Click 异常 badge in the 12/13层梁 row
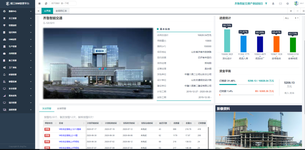The image size is (305, 150). 47,129
